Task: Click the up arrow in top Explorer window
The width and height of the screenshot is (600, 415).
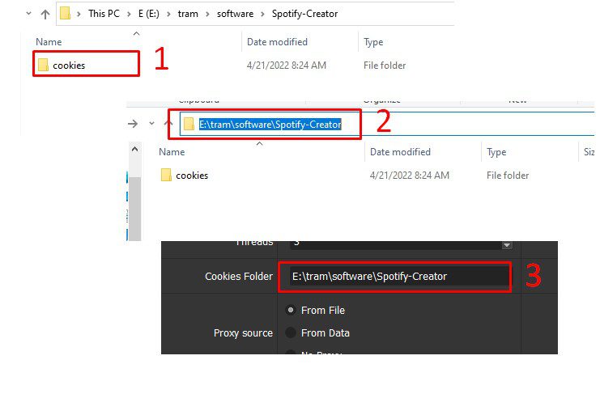Action: coord(45,14)
